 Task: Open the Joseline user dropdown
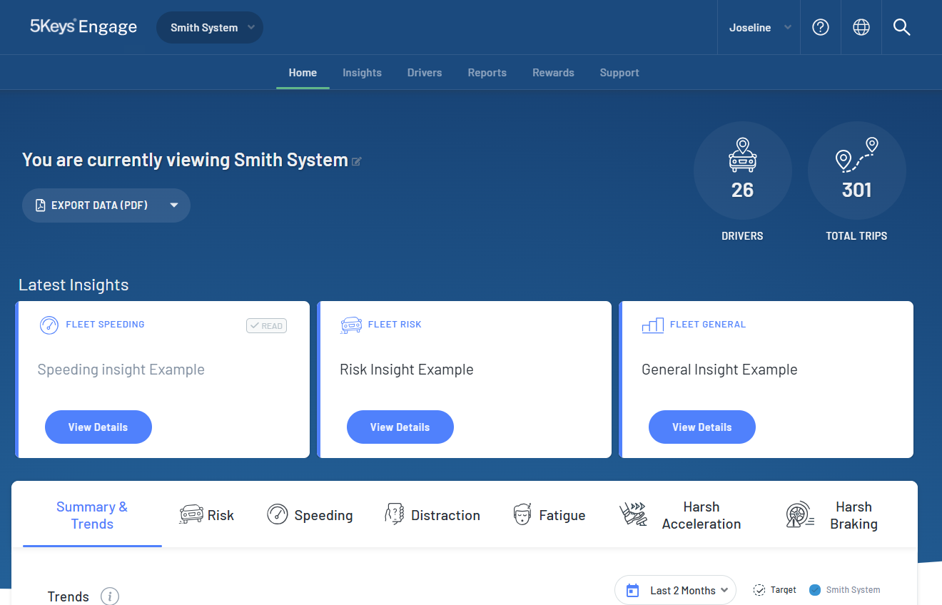[759, 28]
